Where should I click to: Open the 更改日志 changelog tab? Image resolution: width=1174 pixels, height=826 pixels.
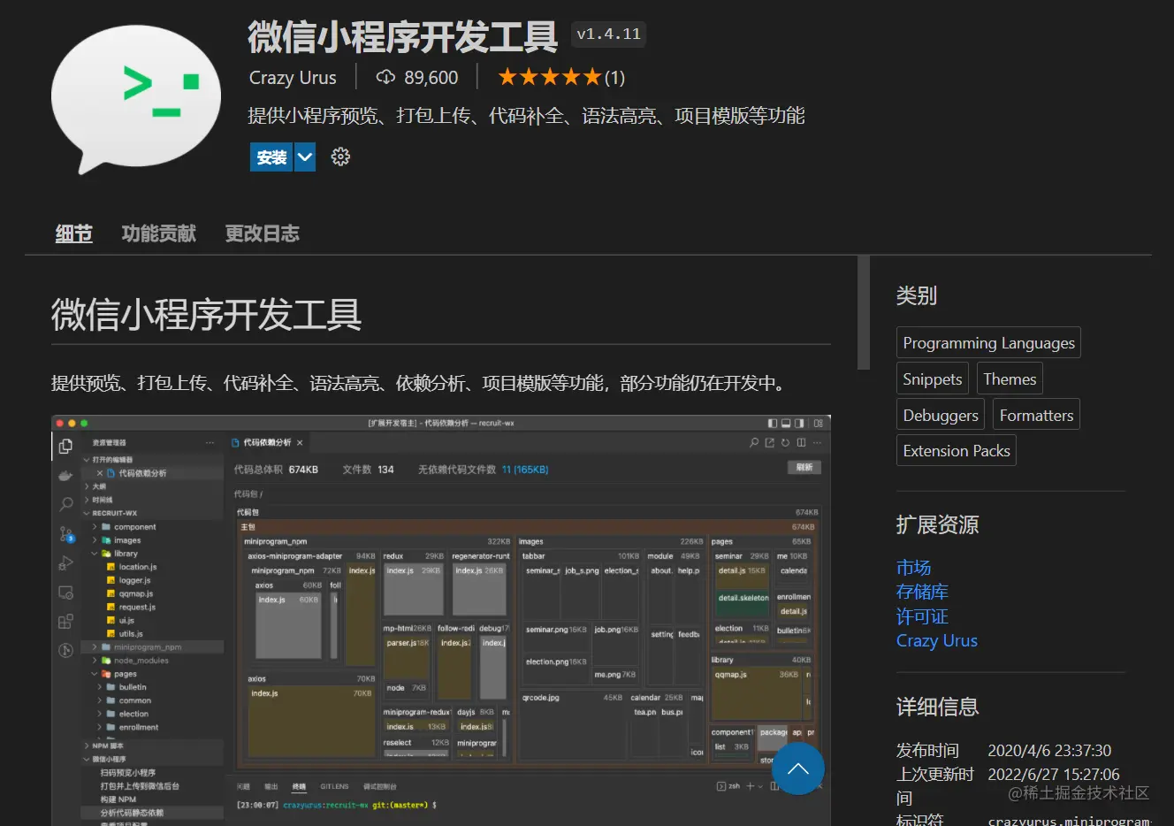coord(263,233)
